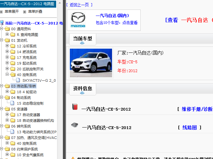
Task: Click the folder icon of 20 巡航控制开关
Action: coord(13,69)
